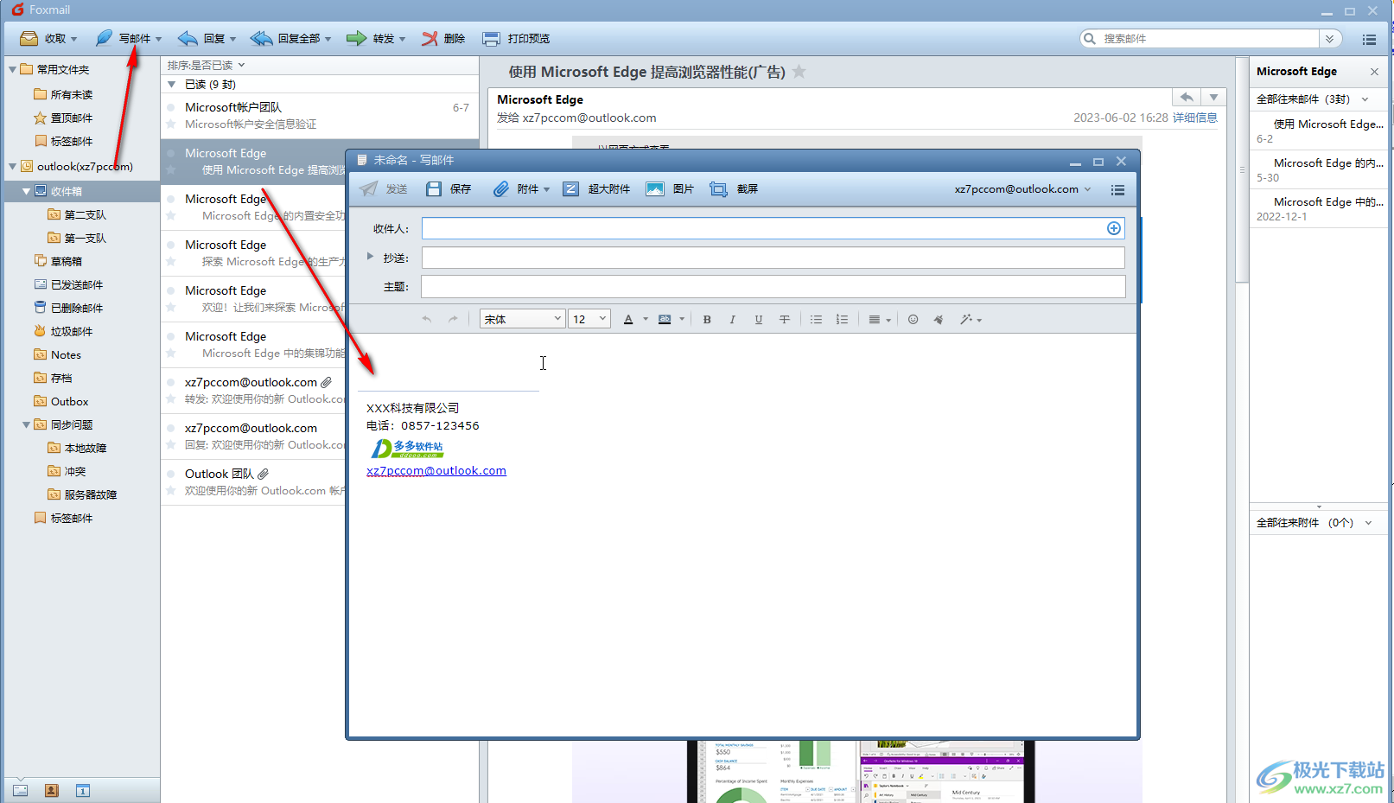Toggle italic formatting in compose editor
1394x803 pixels.
click(x=733, y=319)
